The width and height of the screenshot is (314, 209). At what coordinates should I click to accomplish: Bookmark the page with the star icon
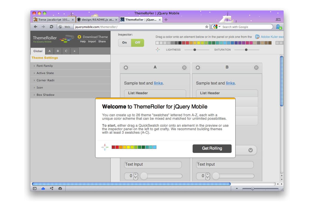tap(207, 27)
